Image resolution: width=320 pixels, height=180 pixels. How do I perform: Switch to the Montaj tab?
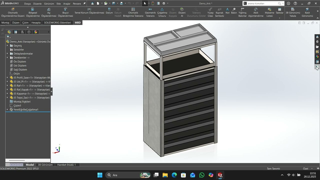pyautogui.click(x=5, y=22)
